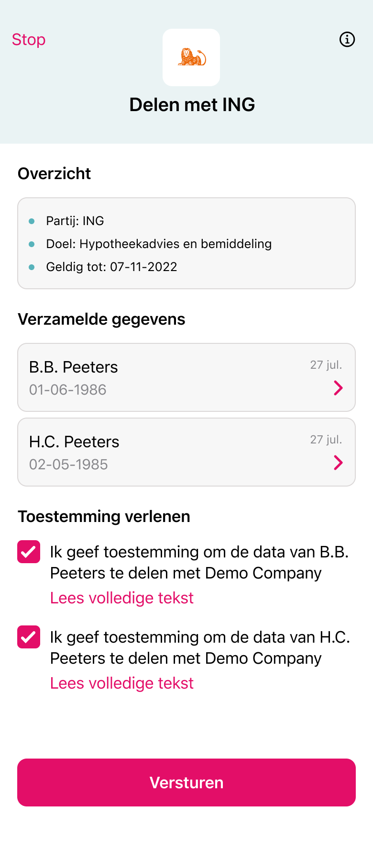
Task: Click the 'Toestemming verlenen' heading
Action: (x=104, y=517)
